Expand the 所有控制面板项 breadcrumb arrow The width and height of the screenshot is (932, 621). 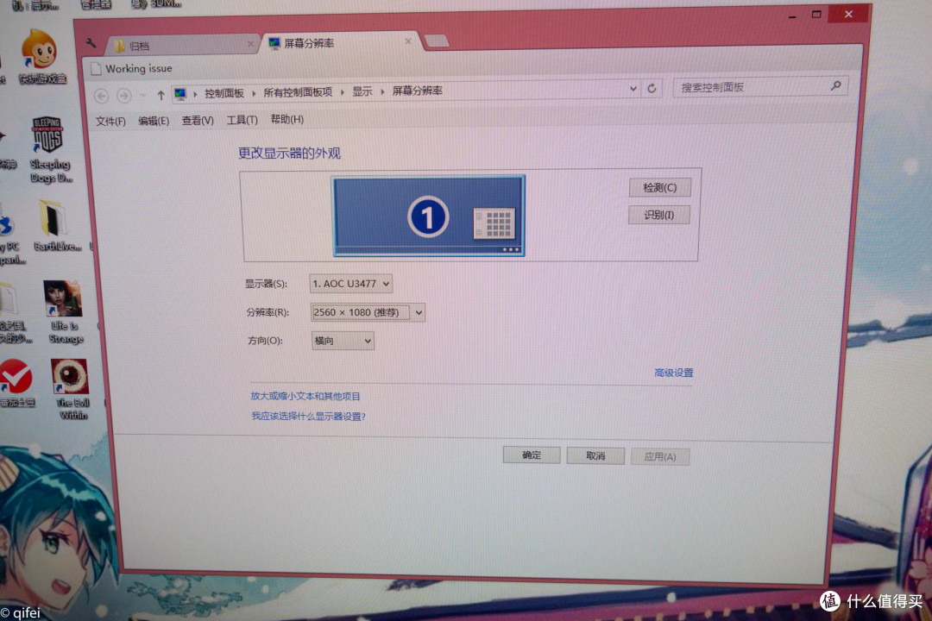tap(343, 92)
